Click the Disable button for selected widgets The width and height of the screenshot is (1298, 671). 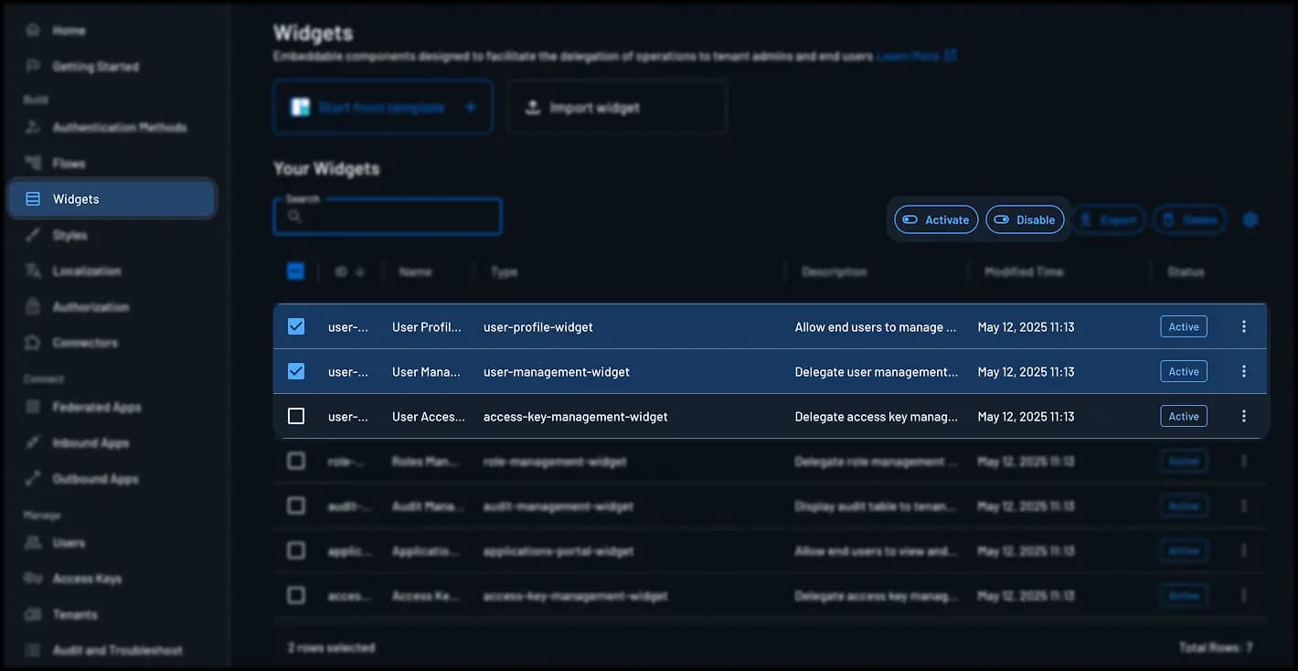tap(1025, 219)
